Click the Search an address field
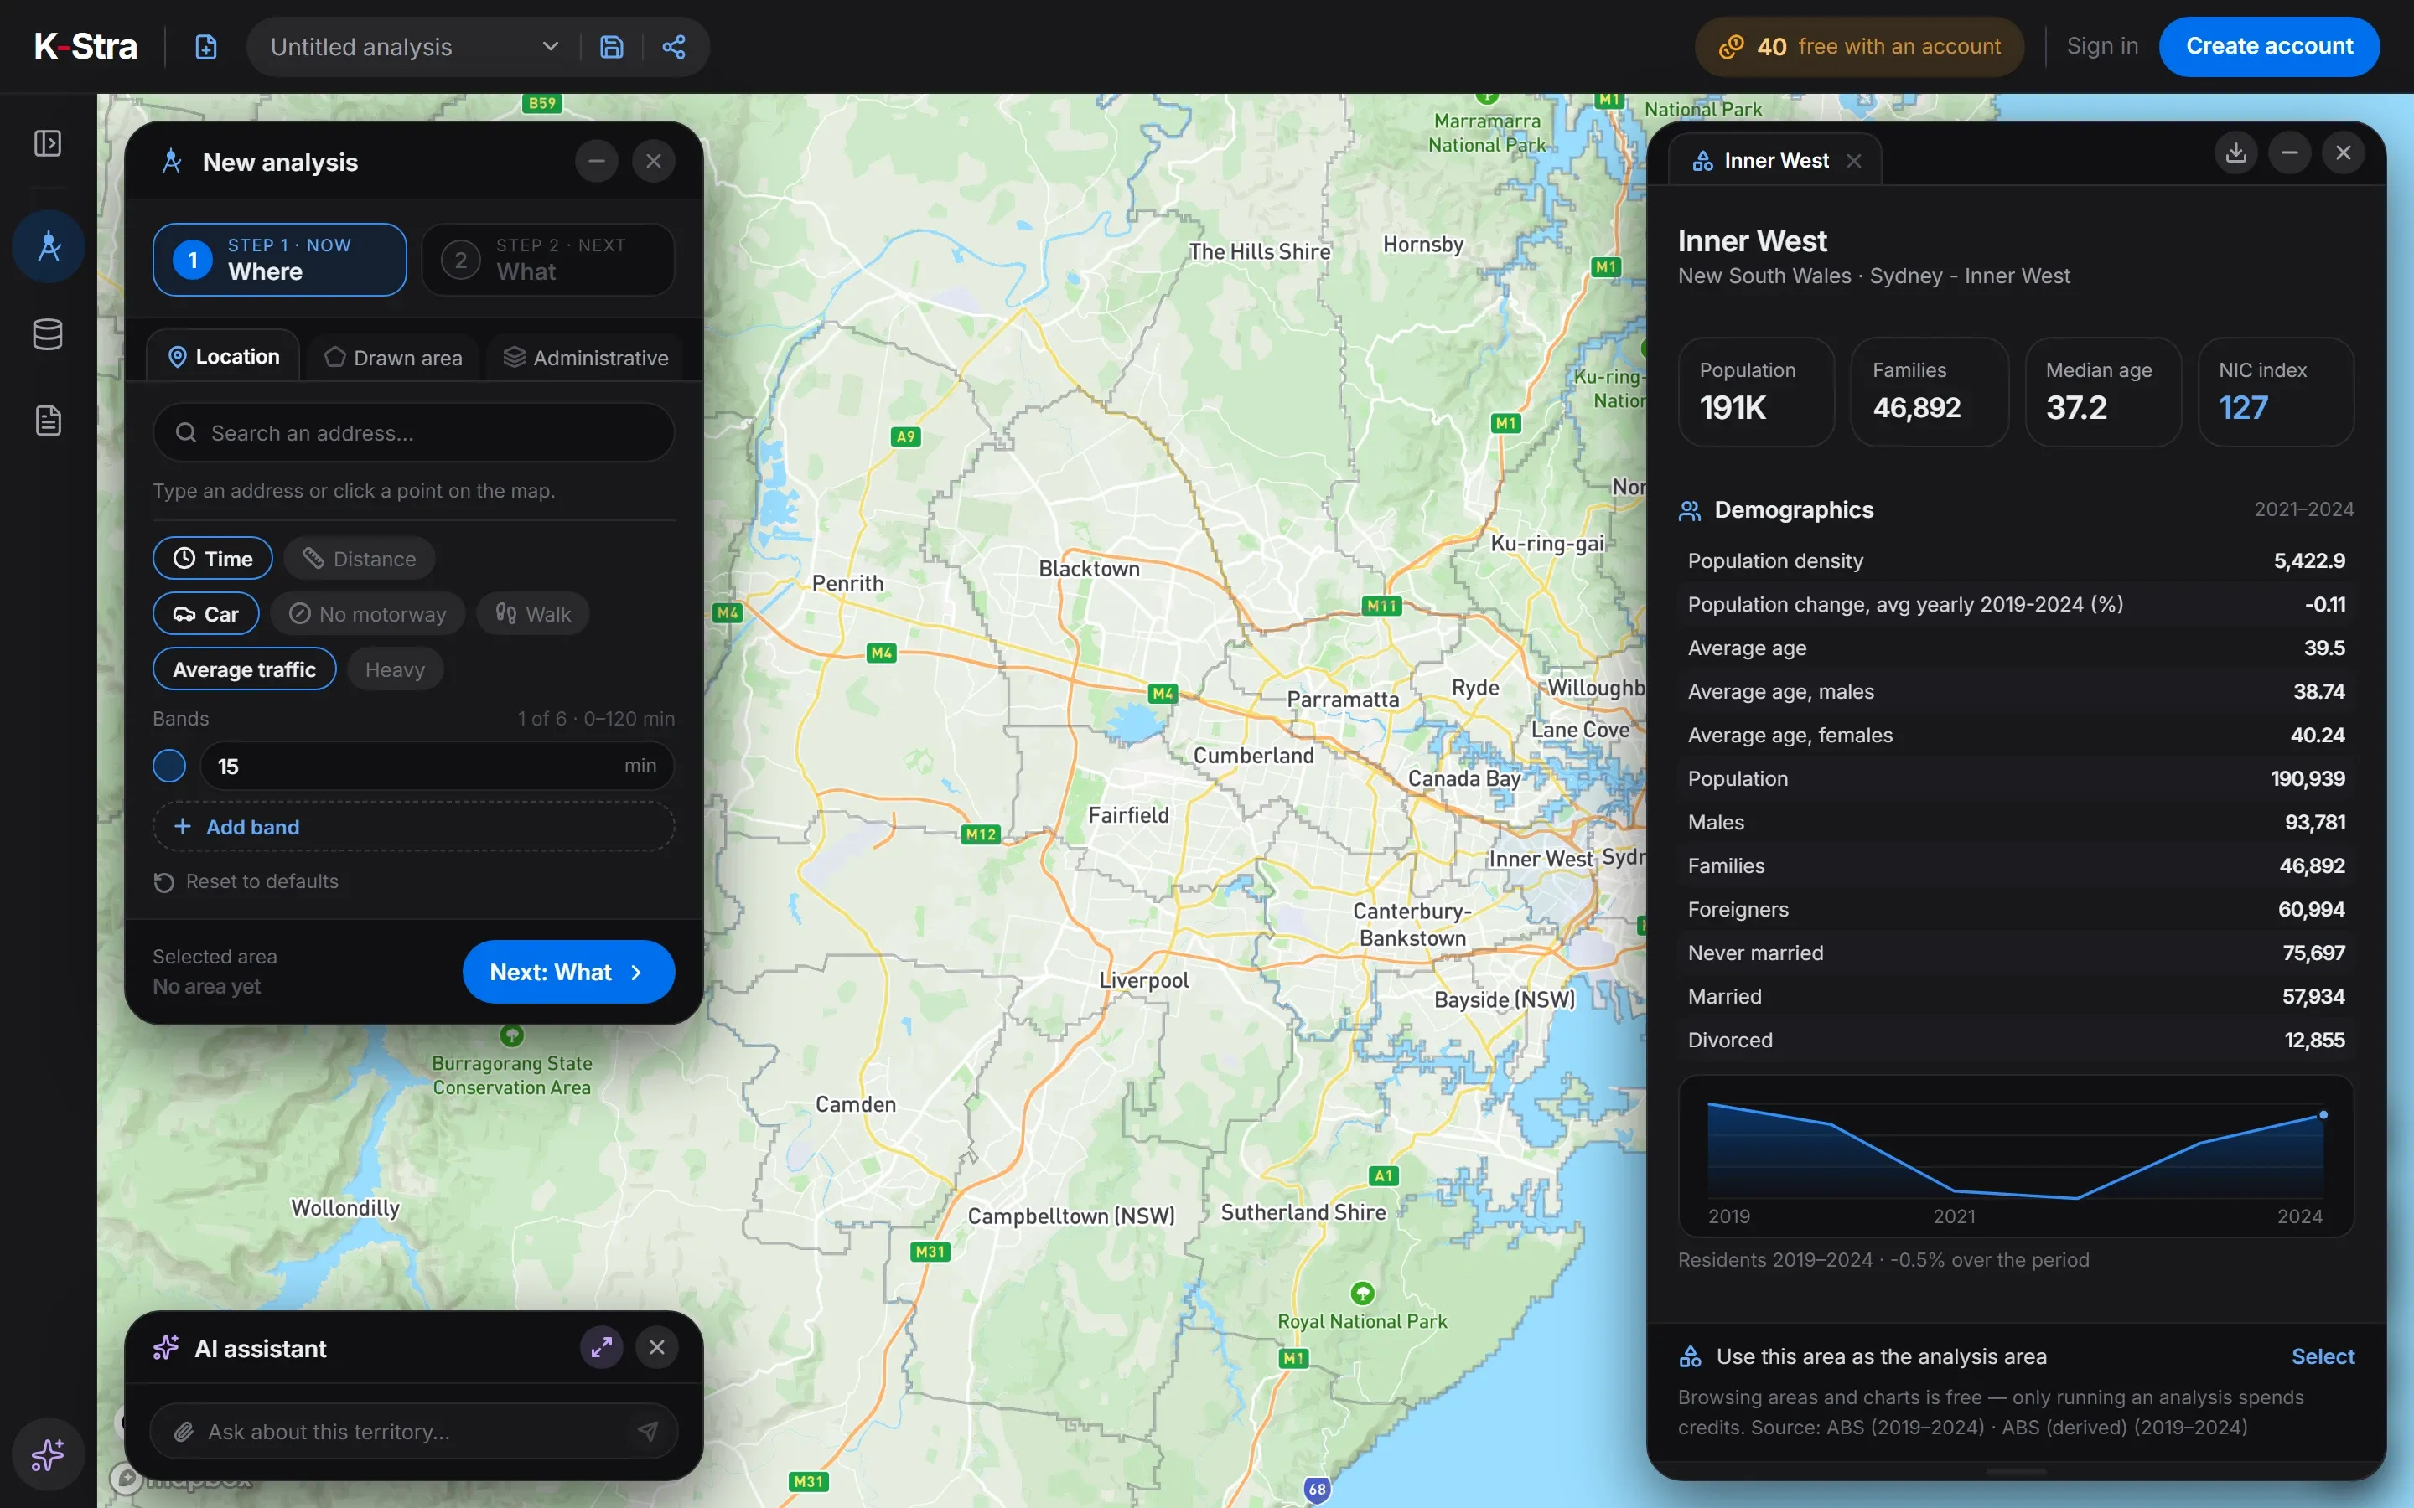This screenshot has height=1508, width=2414. click(414, 433)
